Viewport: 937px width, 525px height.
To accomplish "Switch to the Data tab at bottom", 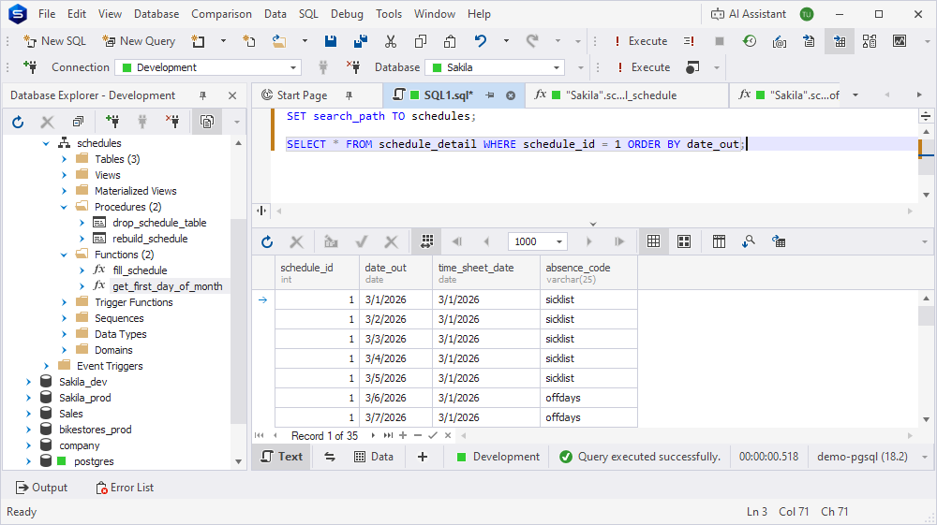I will click(374, 457).
